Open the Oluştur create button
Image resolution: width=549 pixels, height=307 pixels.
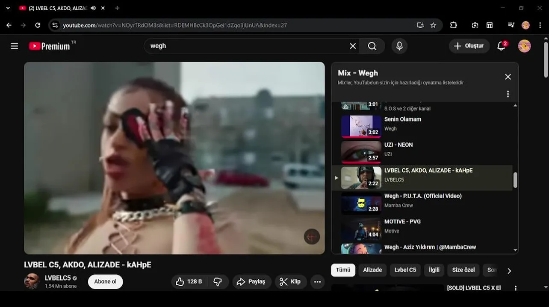tap(469, 46)
